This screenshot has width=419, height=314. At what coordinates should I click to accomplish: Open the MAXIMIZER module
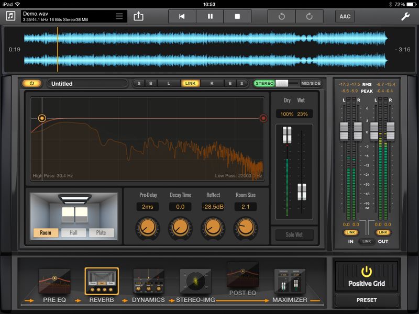(x=290, y=286)
